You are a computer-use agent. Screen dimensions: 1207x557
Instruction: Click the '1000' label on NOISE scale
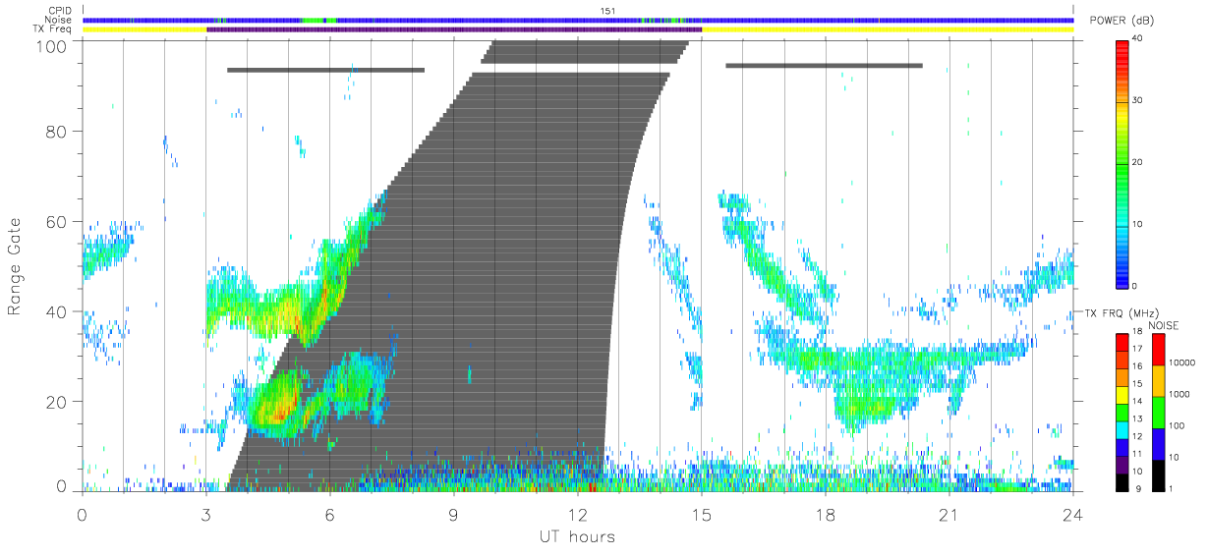tap(1178, 394)
